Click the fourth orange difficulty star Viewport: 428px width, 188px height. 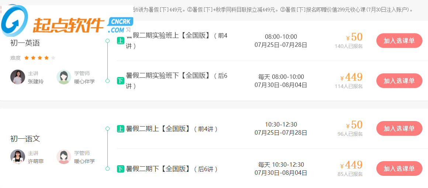(46, 58)
